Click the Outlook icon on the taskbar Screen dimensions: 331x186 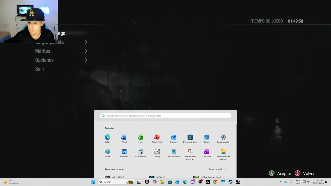point(177,182)
